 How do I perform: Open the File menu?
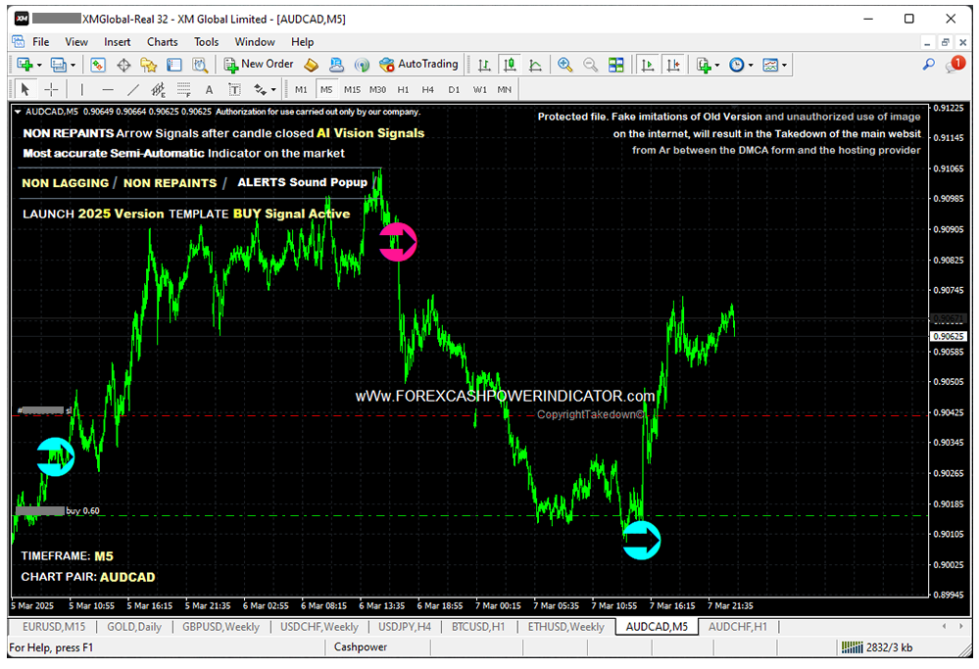(x=40, y=42)
